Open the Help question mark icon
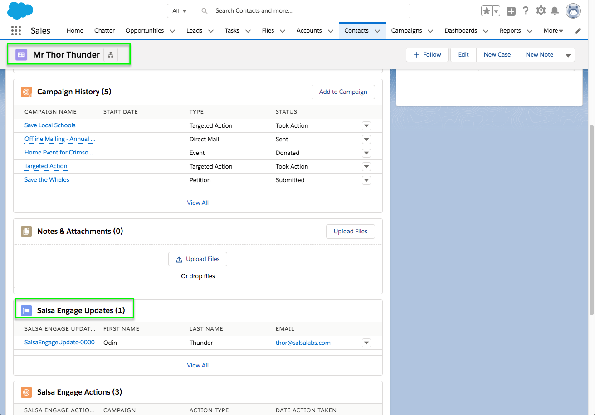595x415 pixels. click(526, 11)
